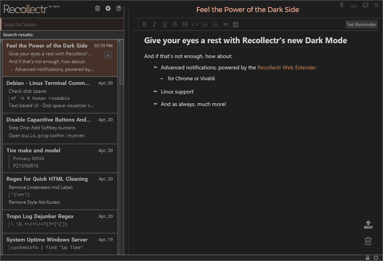This screenshot has width=383, height=261.
Task: Toggle bold formatting
Action: coord(144,25)
